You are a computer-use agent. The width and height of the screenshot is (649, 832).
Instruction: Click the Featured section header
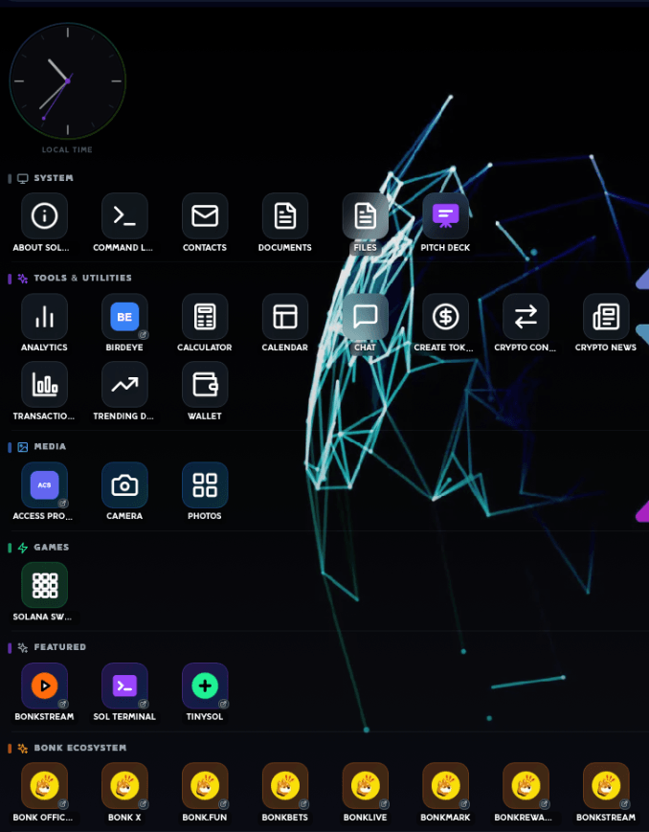60,647
